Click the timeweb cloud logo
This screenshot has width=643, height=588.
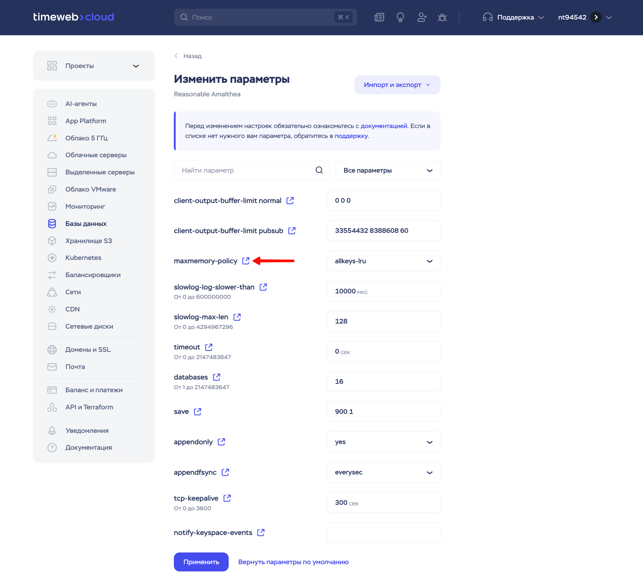click(74, 17)
